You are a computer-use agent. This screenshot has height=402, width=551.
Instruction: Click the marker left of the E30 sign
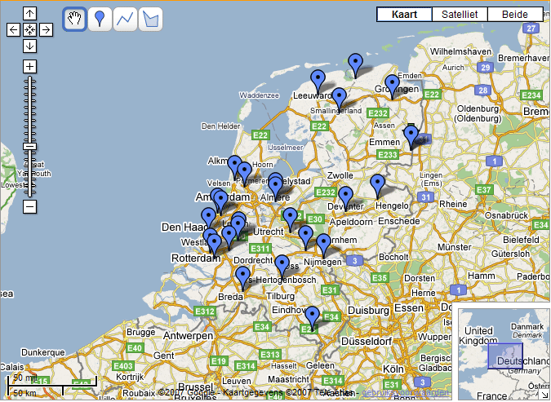[291, 219]
